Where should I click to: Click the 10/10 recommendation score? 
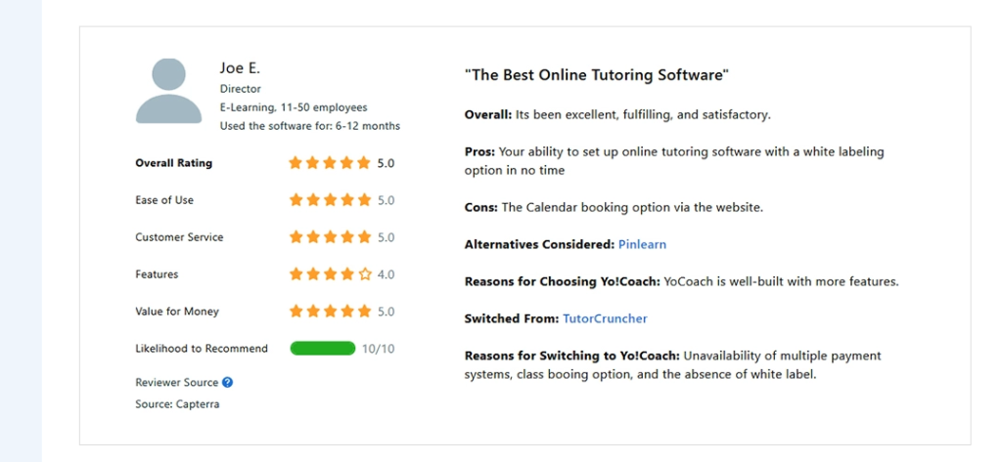(x=378, y=349)
